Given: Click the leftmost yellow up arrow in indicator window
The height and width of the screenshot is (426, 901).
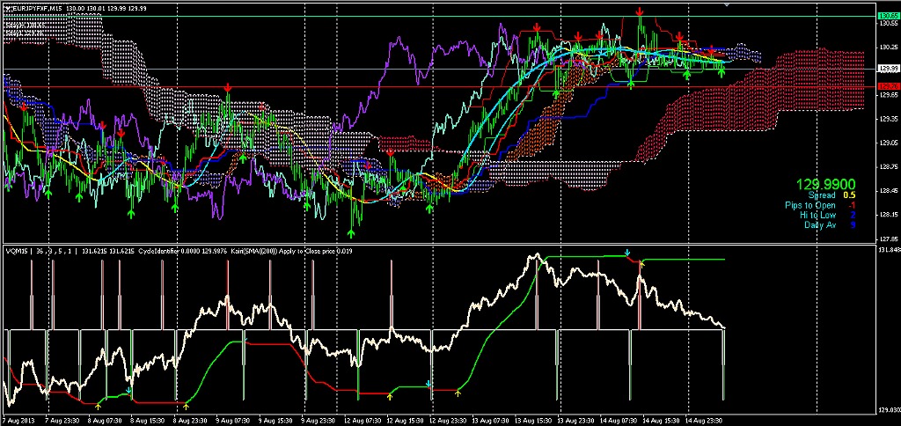Looking at the screenshot, I should [x=98, y=406].
